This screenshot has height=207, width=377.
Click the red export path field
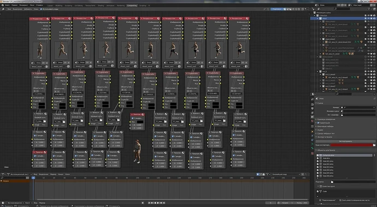tap(351, 145)
